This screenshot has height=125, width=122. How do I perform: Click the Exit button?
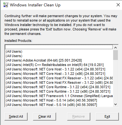(107, 116)
